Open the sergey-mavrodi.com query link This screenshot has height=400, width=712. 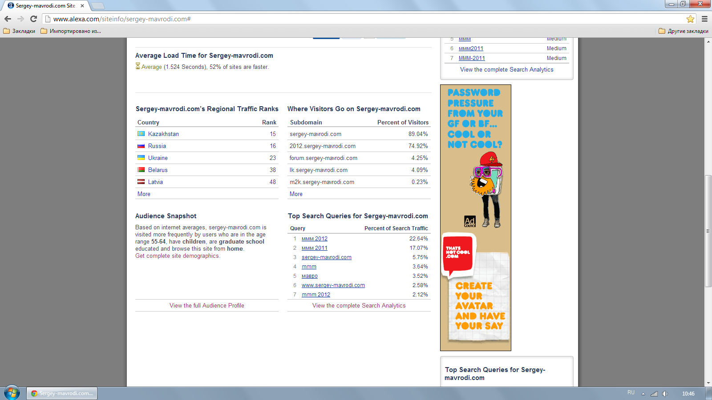(x=327, y=257)
